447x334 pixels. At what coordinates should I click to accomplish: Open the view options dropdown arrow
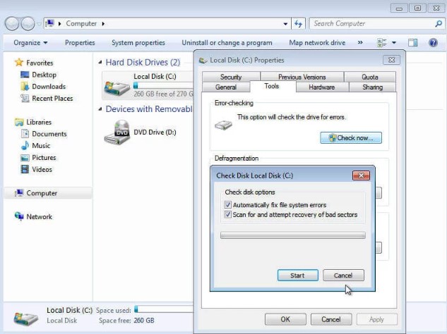coord(394,43)
